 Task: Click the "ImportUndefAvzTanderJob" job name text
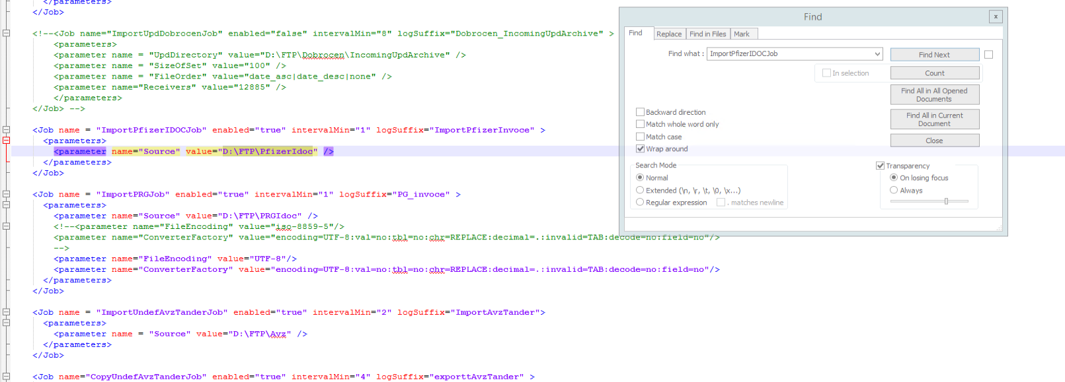(162, 312)
